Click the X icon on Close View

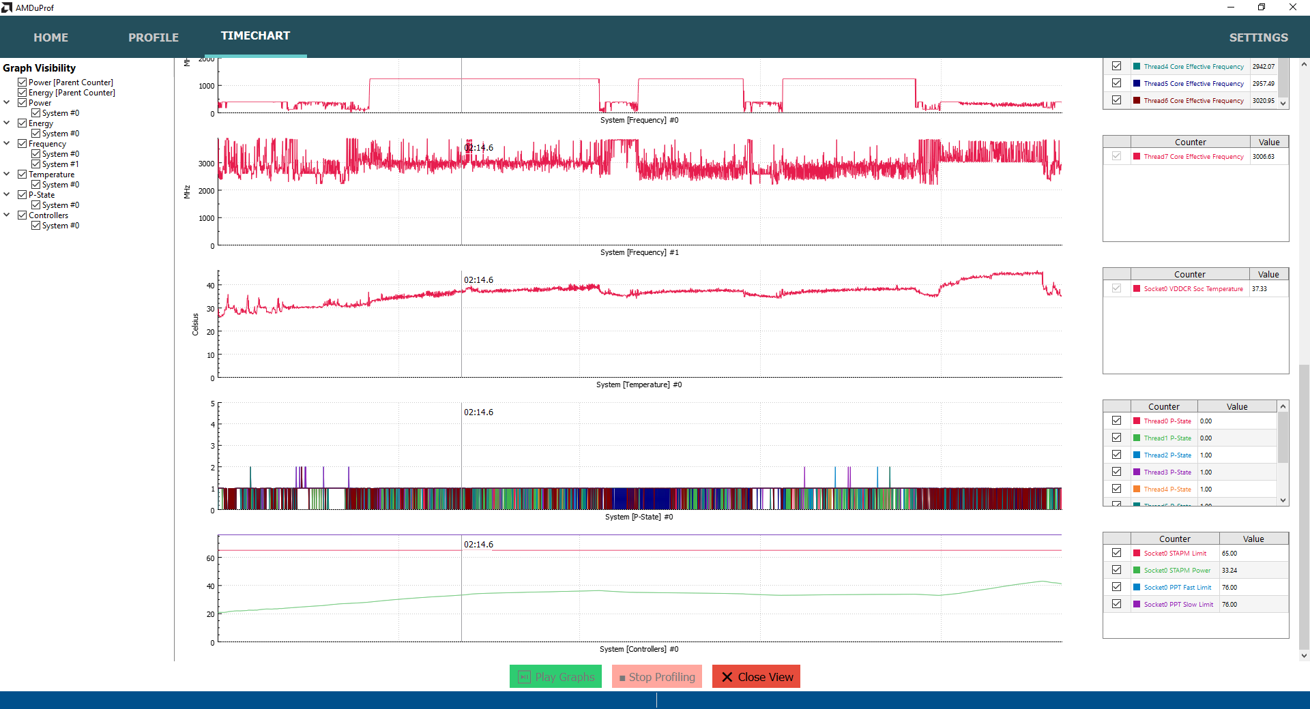click(x=727, y=677)
